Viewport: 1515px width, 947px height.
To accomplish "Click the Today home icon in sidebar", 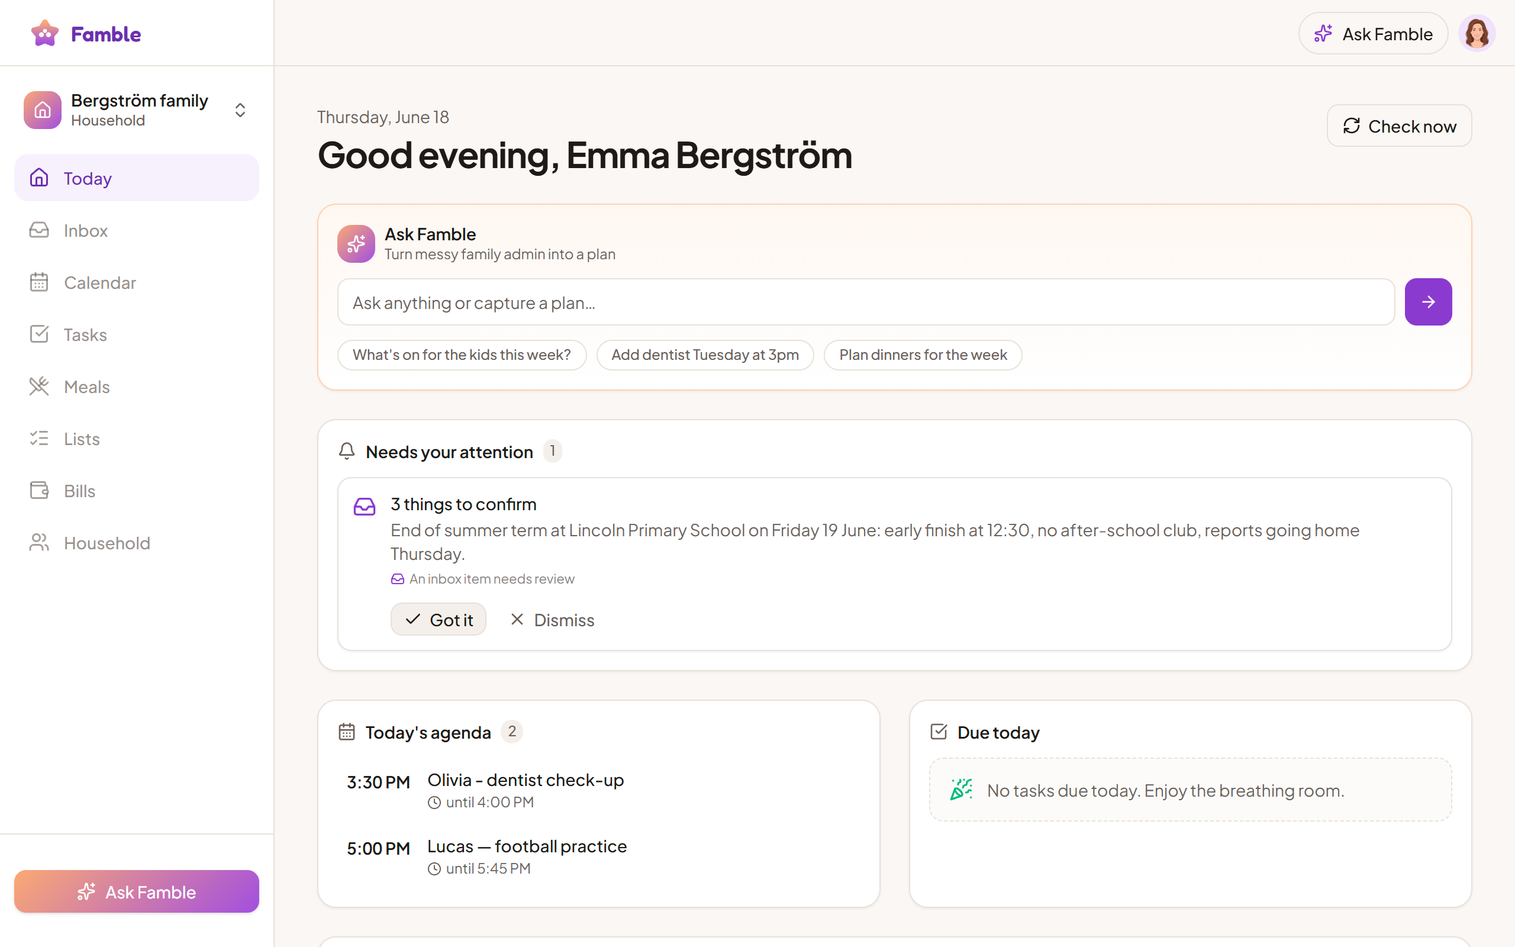I will click(39, 177).
